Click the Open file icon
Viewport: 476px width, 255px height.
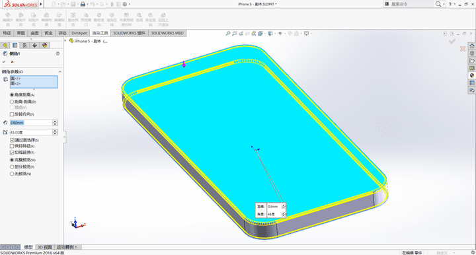click(x=63, y=4)
